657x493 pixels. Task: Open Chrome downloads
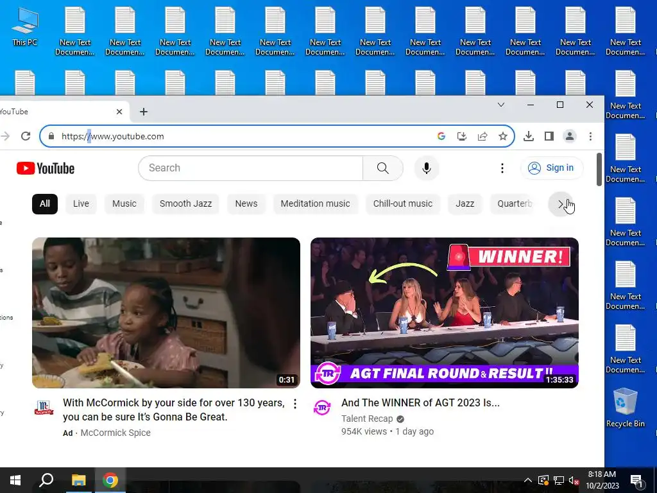click(529, 136)
